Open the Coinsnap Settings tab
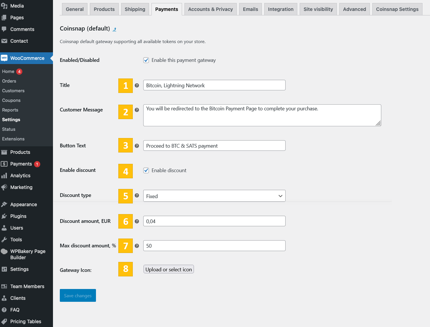The width and height of the screenshot is (430, 327). click(x=397, y=9)
